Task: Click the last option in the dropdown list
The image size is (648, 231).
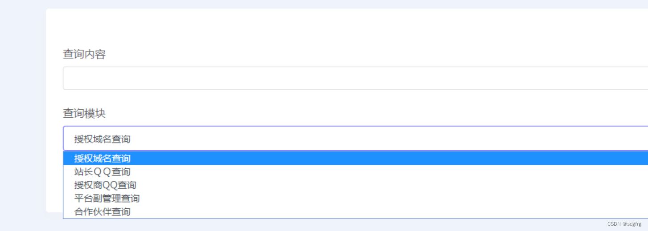Action: pos(103,211)
